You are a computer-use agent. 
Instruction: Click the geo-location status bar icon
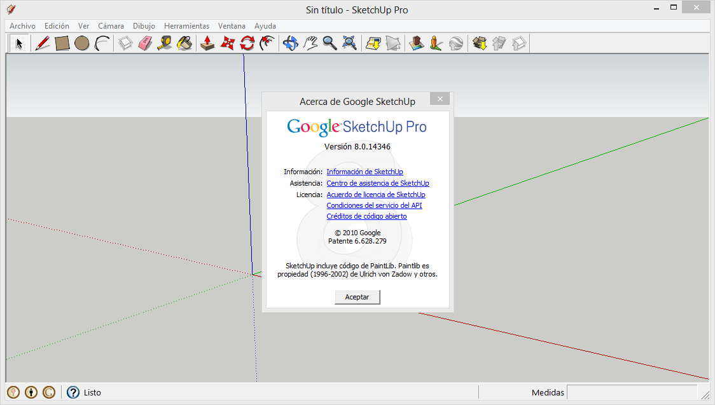[x=13, y=392]
